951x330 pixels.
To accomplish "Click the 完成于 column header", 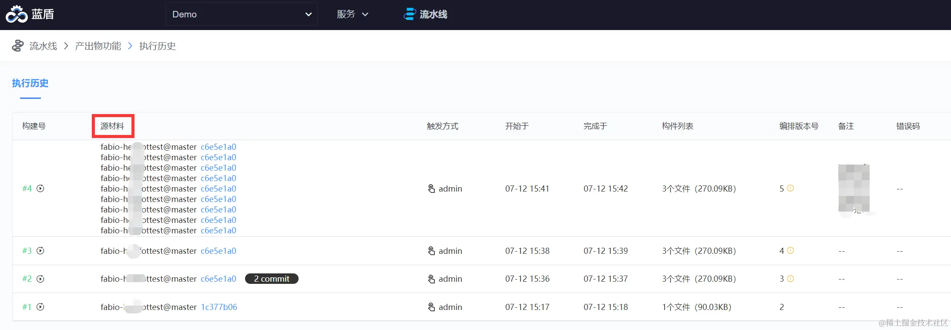I will pyautogui.click(x=595, y=126).
